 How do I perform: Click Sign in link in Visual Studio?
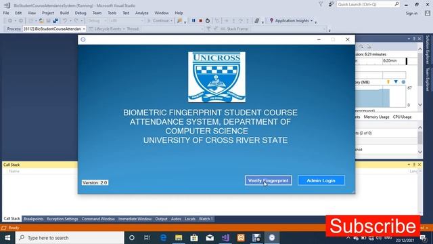[x=411, y=14]
